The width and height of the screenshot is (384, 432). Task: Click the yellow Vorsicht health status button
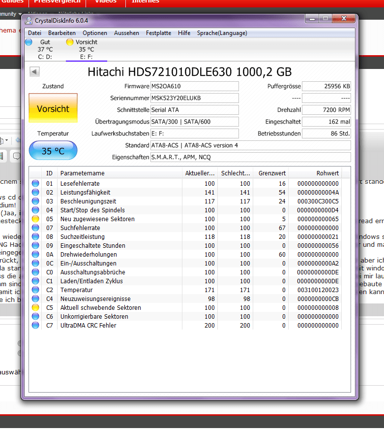(x=53, y=108)
